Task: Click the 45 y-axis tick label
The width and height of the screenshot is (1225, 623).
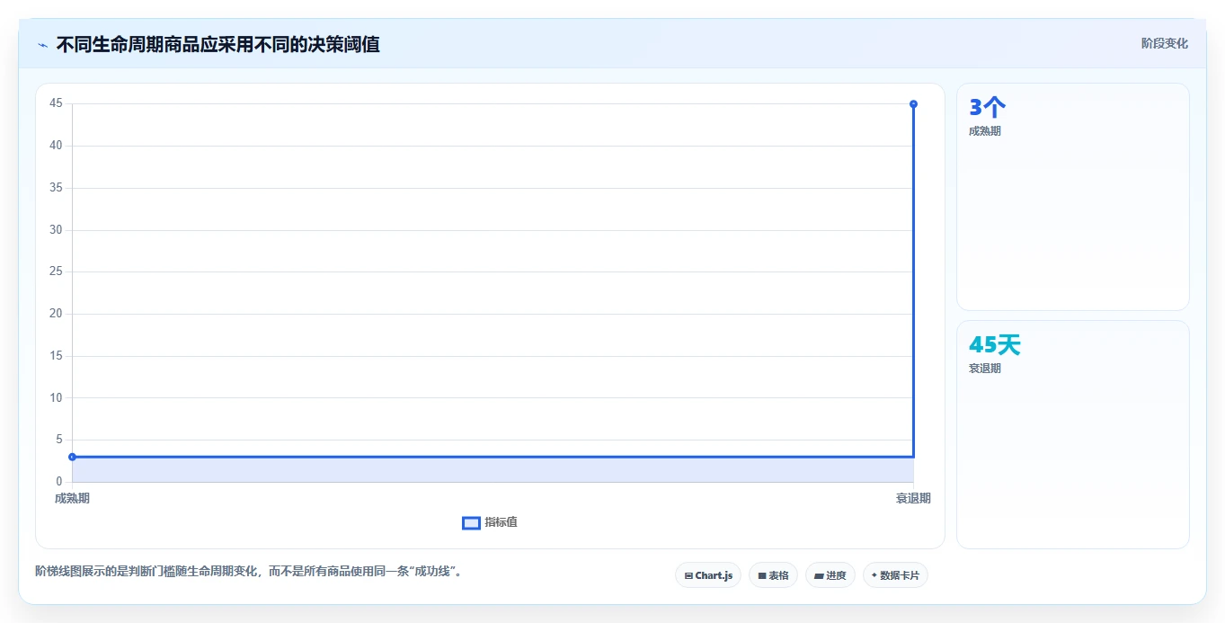Action: click(56, 103)
